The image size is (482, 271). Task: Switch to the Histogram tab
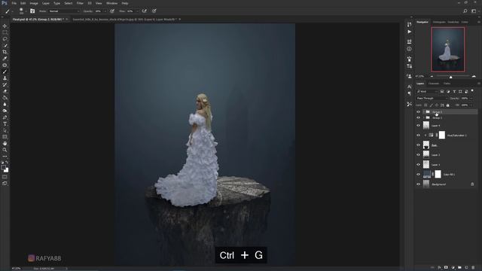point(439,22)
